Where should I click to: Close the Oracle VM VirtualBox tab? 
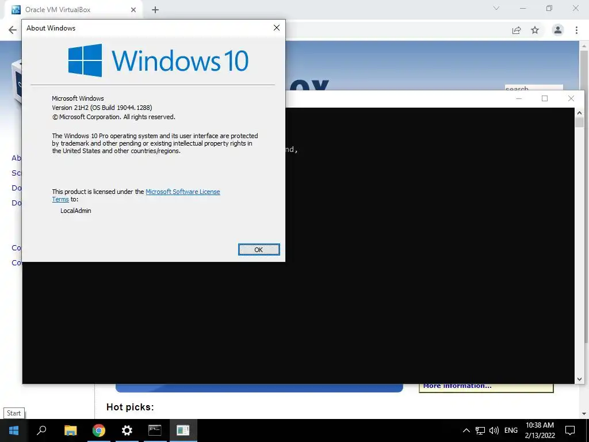(x=133, y=10)
